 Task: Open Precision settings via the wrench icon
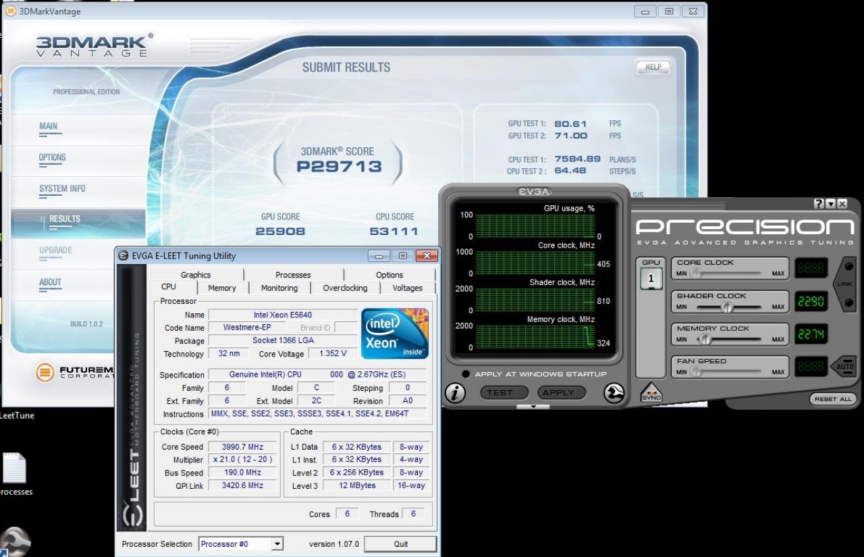[x=614, y=392]
